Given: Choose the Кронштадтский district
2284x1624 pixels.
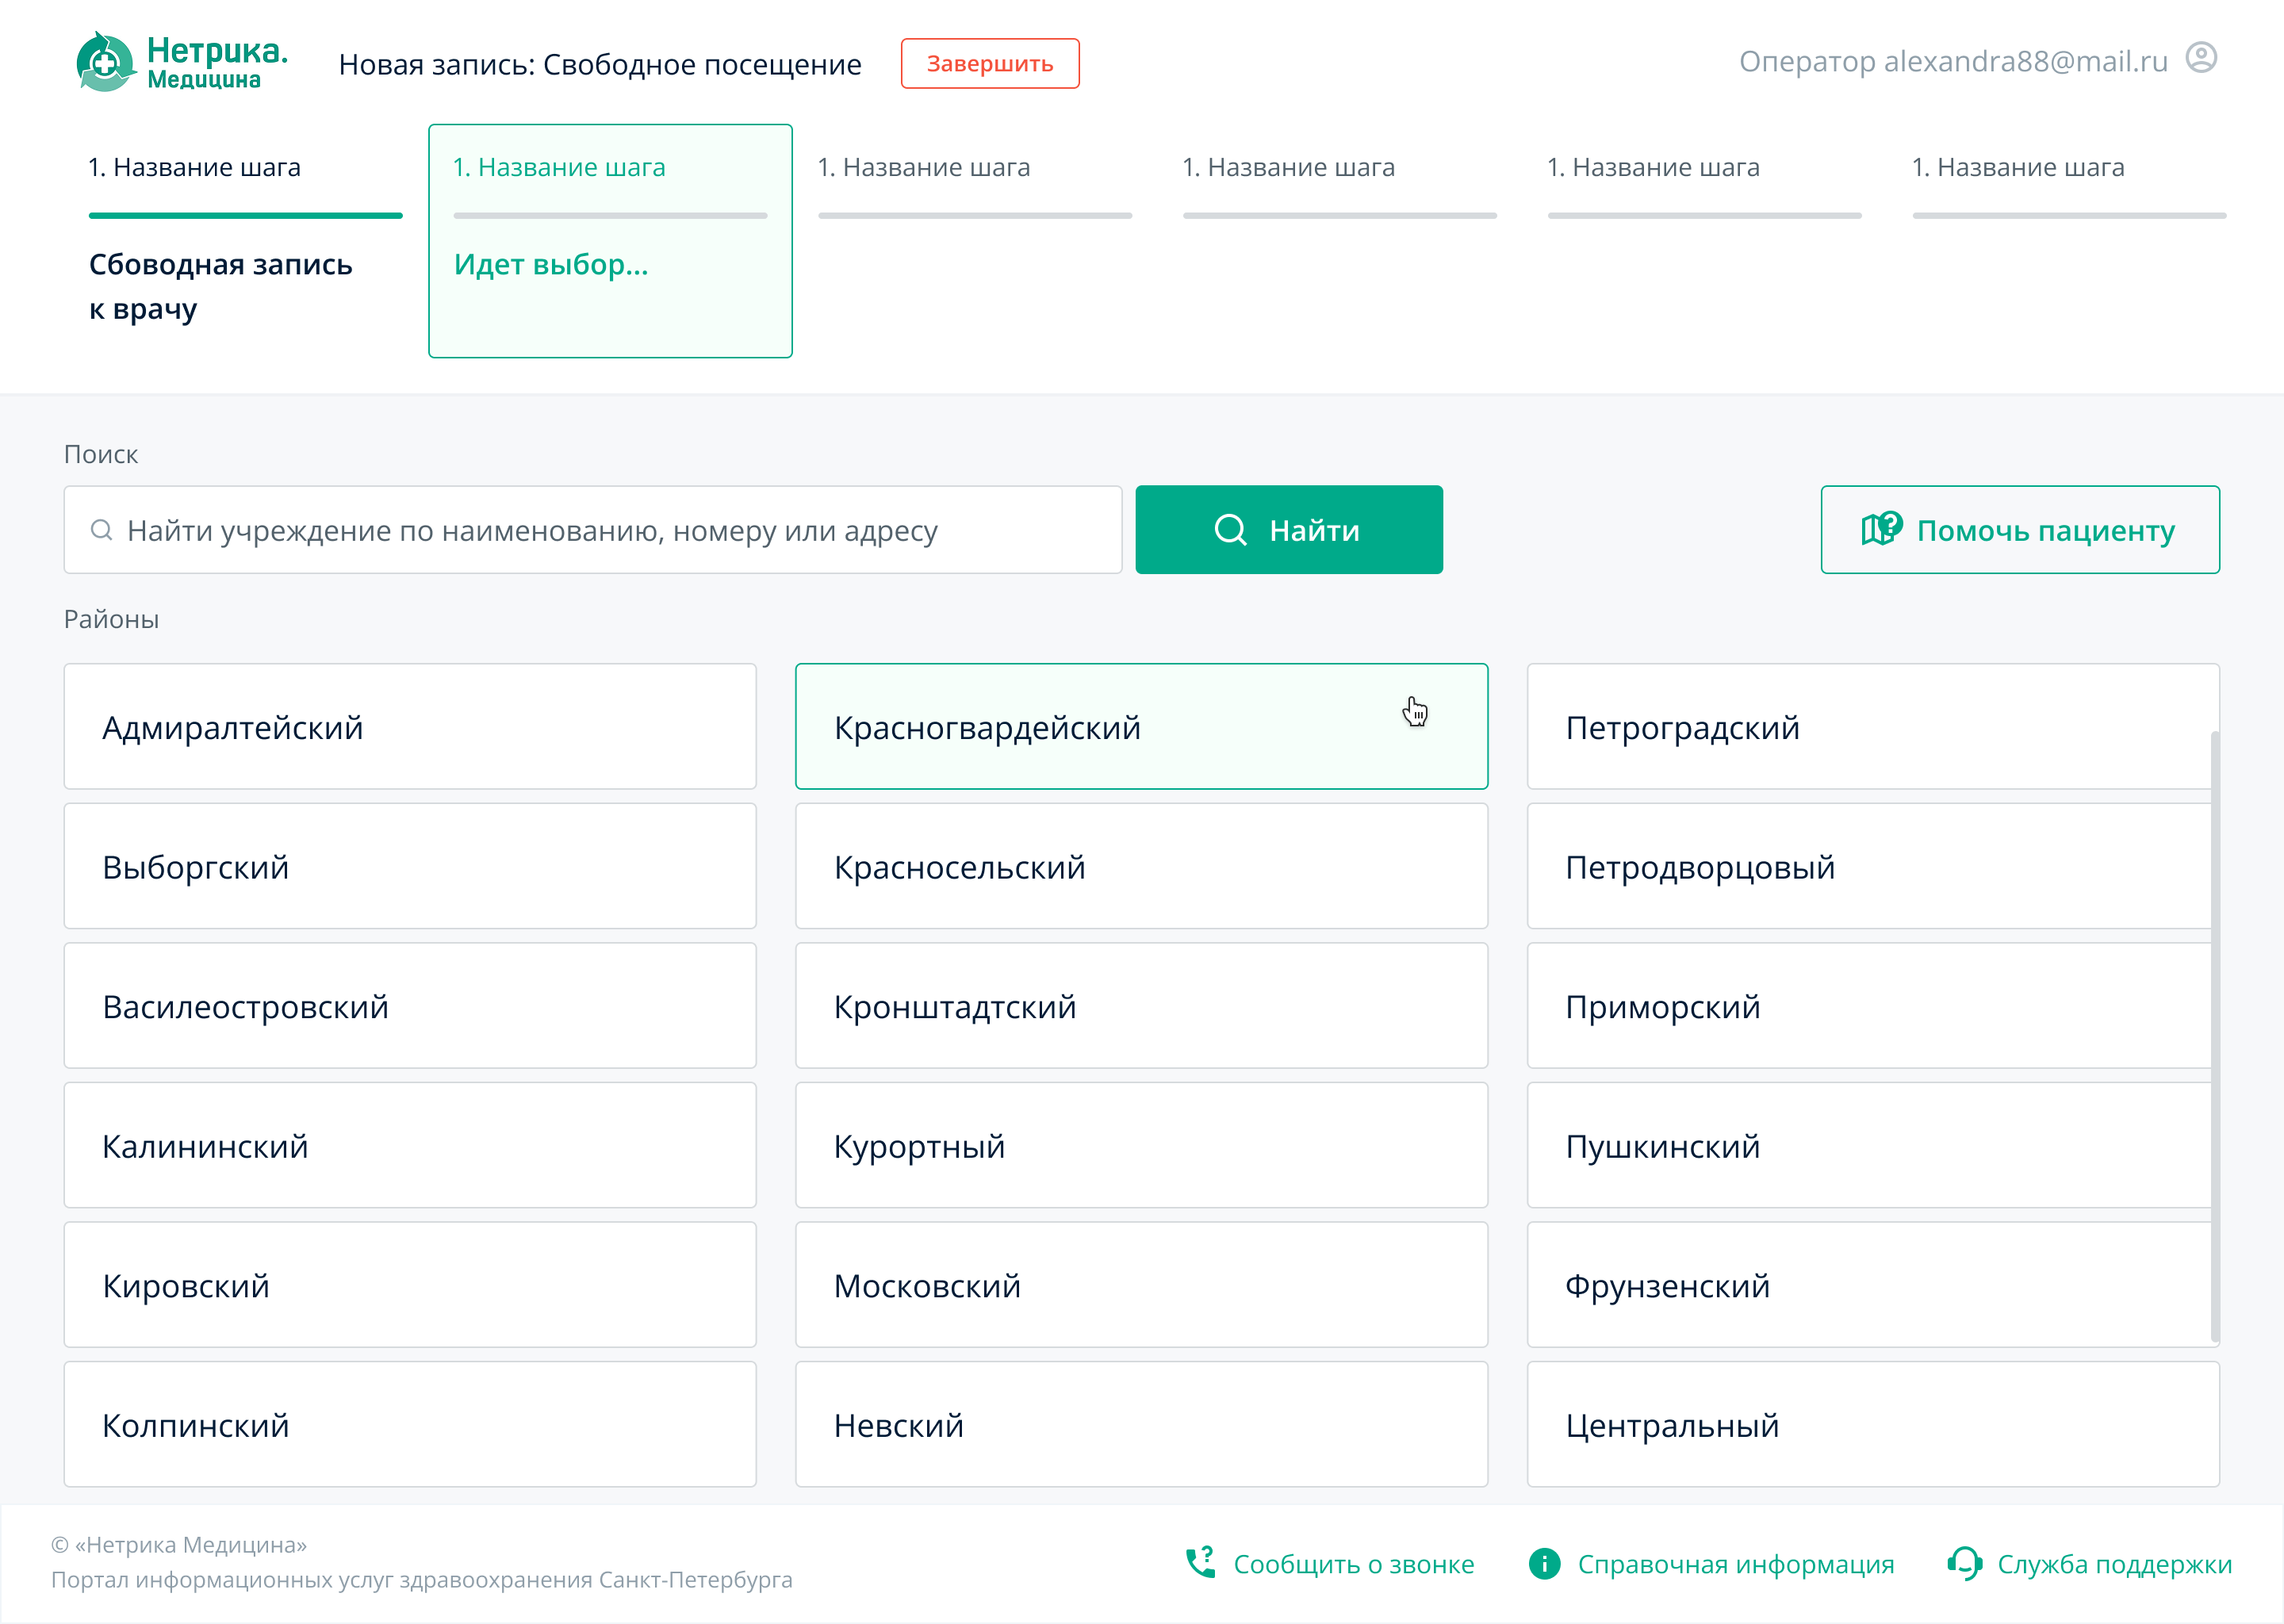Looking at the screenshot, I should 1140,1006.
